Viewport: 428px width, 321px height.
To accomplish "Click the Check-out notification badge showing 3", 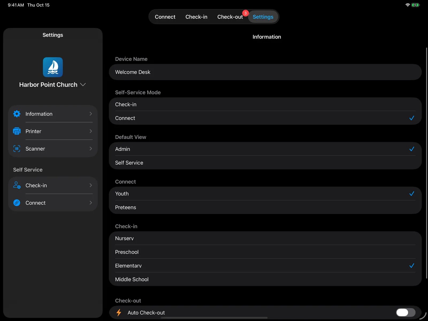I will (246, 13).
